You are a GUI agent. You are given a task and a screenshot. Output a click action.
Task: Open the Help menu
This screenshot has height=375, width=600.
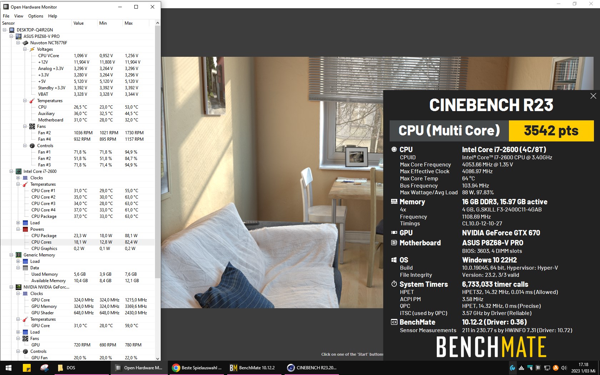click(52, 16)
